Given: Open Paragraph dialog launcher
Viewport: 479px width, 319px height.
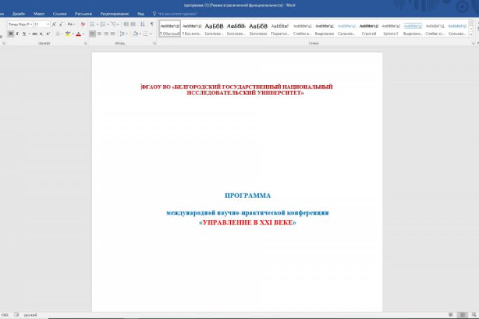Looking at the screenshot, I should pos(154,43).
